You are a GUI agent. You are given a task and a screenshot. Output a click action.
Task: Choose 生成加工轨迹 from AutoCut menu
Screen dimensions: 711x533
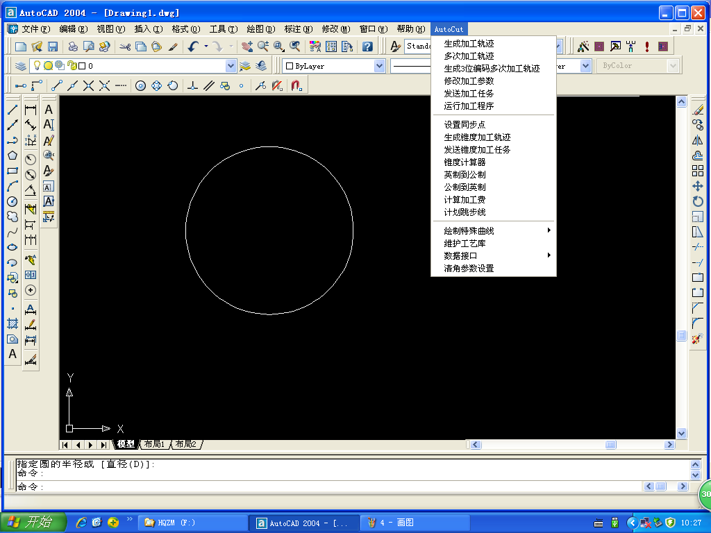coord(469,44)
